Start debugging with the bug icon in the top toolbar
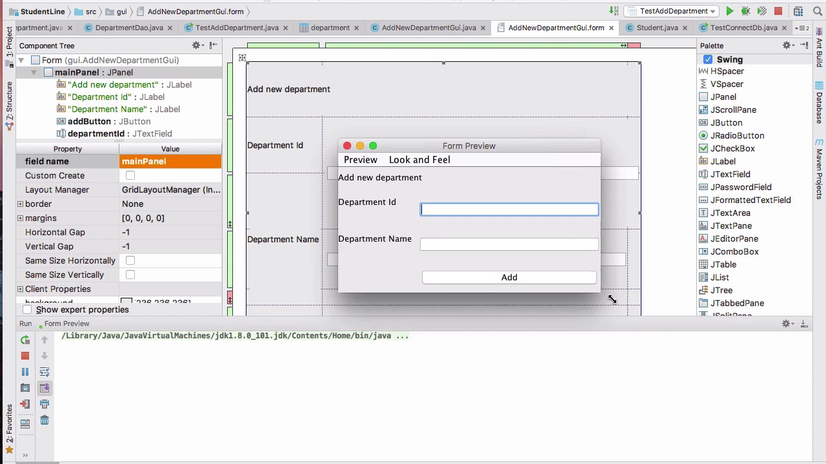 (x=745, y=12)
